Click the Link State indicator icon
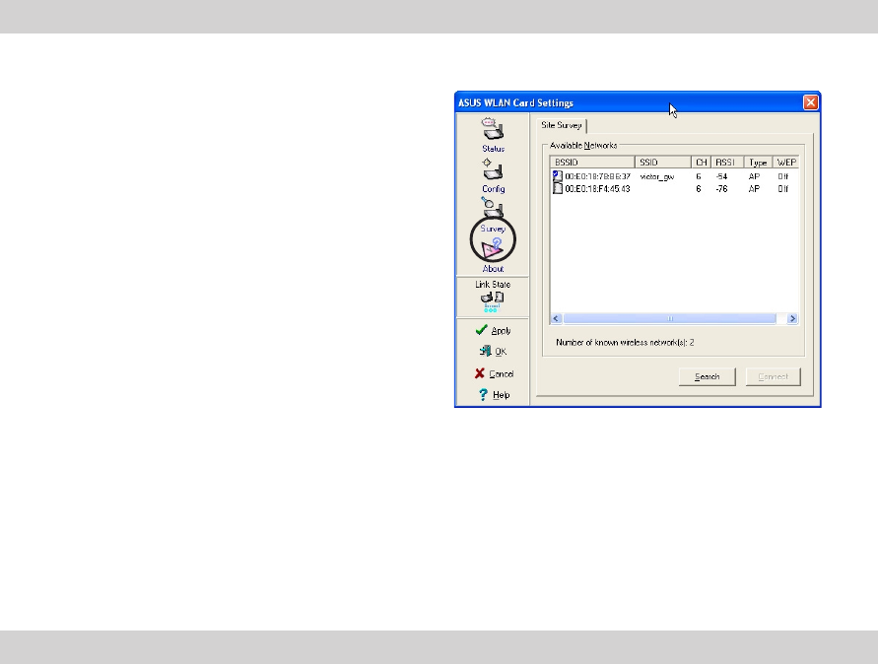 [492, 300]
